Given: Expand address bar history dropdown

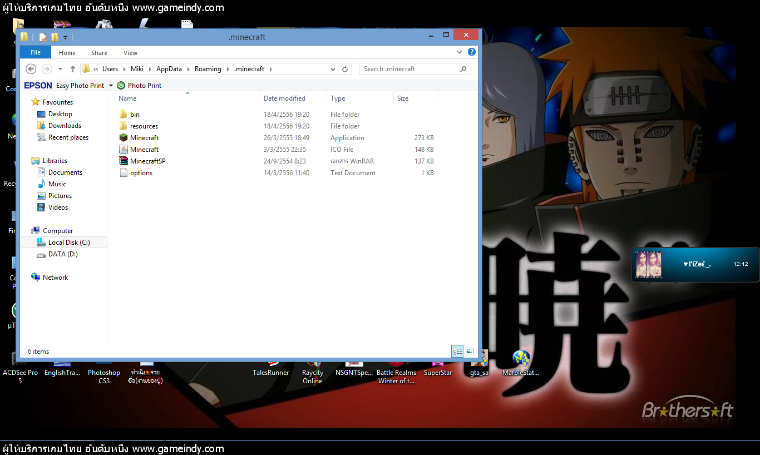Looking at the screenshot, I should pyautogui.click(x=333, y=69).
